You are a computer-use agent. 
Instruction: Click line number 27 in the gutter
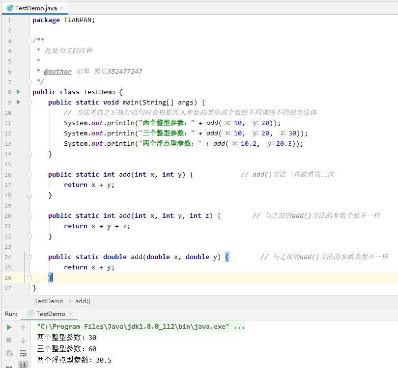[x=8, y=288]
